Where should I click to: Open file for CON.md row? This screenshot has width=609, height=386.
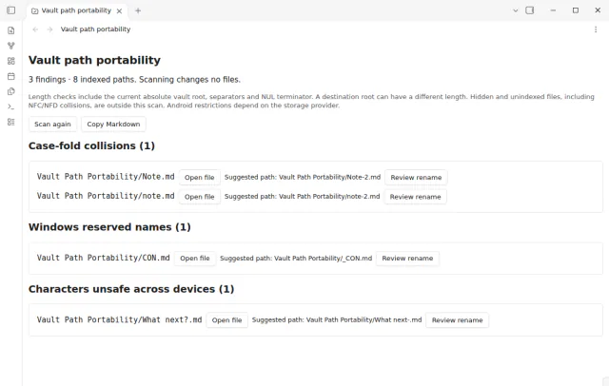tap(194, 259)
